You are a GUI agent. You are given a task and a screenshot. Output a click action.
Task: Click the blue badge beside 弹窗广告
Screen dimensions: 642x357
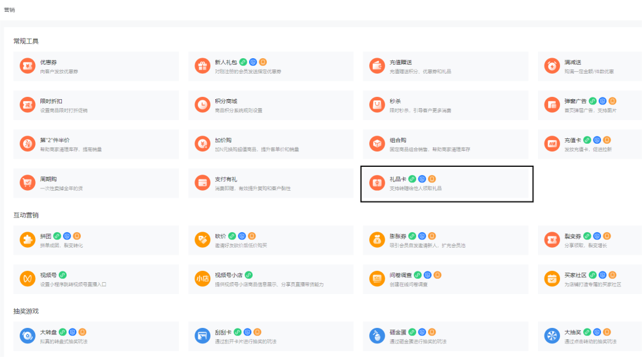pyautogui.click(x=603, y=101)
